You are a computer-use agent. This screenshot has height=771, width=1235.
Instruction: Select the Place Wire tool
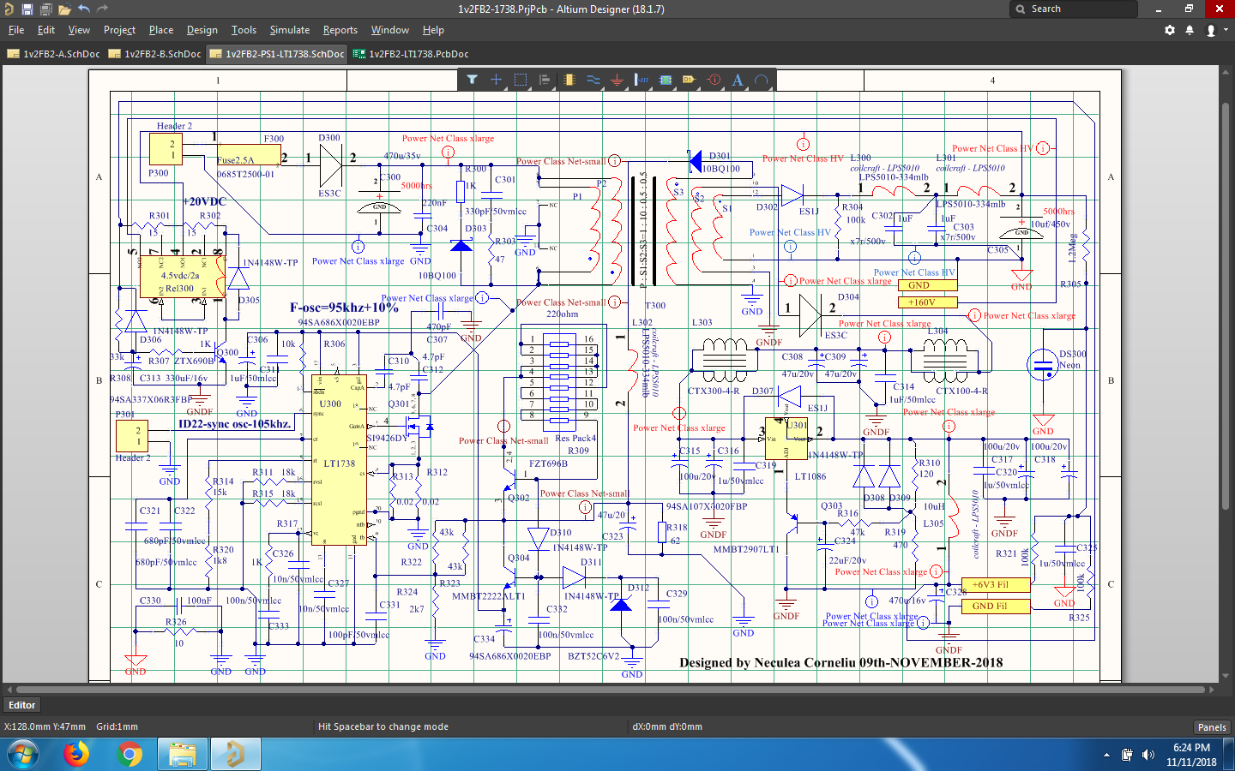click(x=593, y=80)
